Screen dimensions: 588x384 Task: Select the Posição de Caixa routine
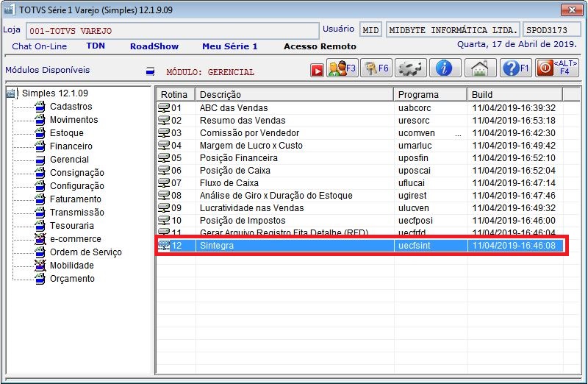(x=360, y=171)
